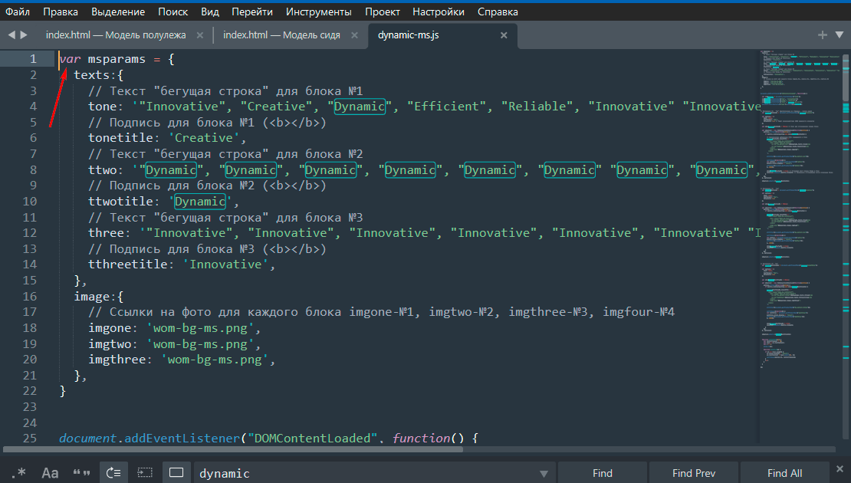
Task: Toggle highlight matches option
Action: coord(176,473)
